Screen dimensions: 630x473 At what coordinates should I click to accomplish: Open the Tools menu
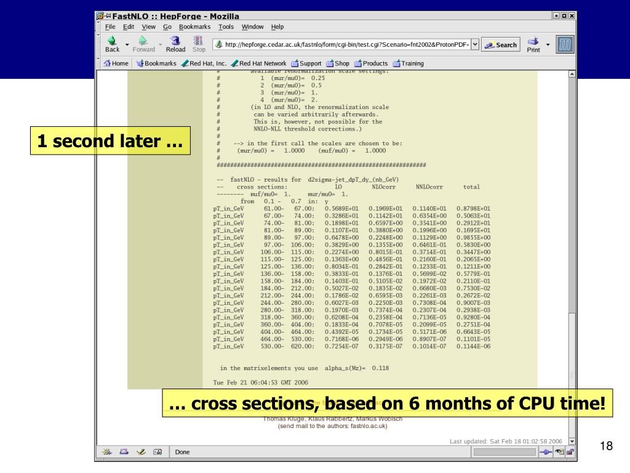click(x=226, y=26)
